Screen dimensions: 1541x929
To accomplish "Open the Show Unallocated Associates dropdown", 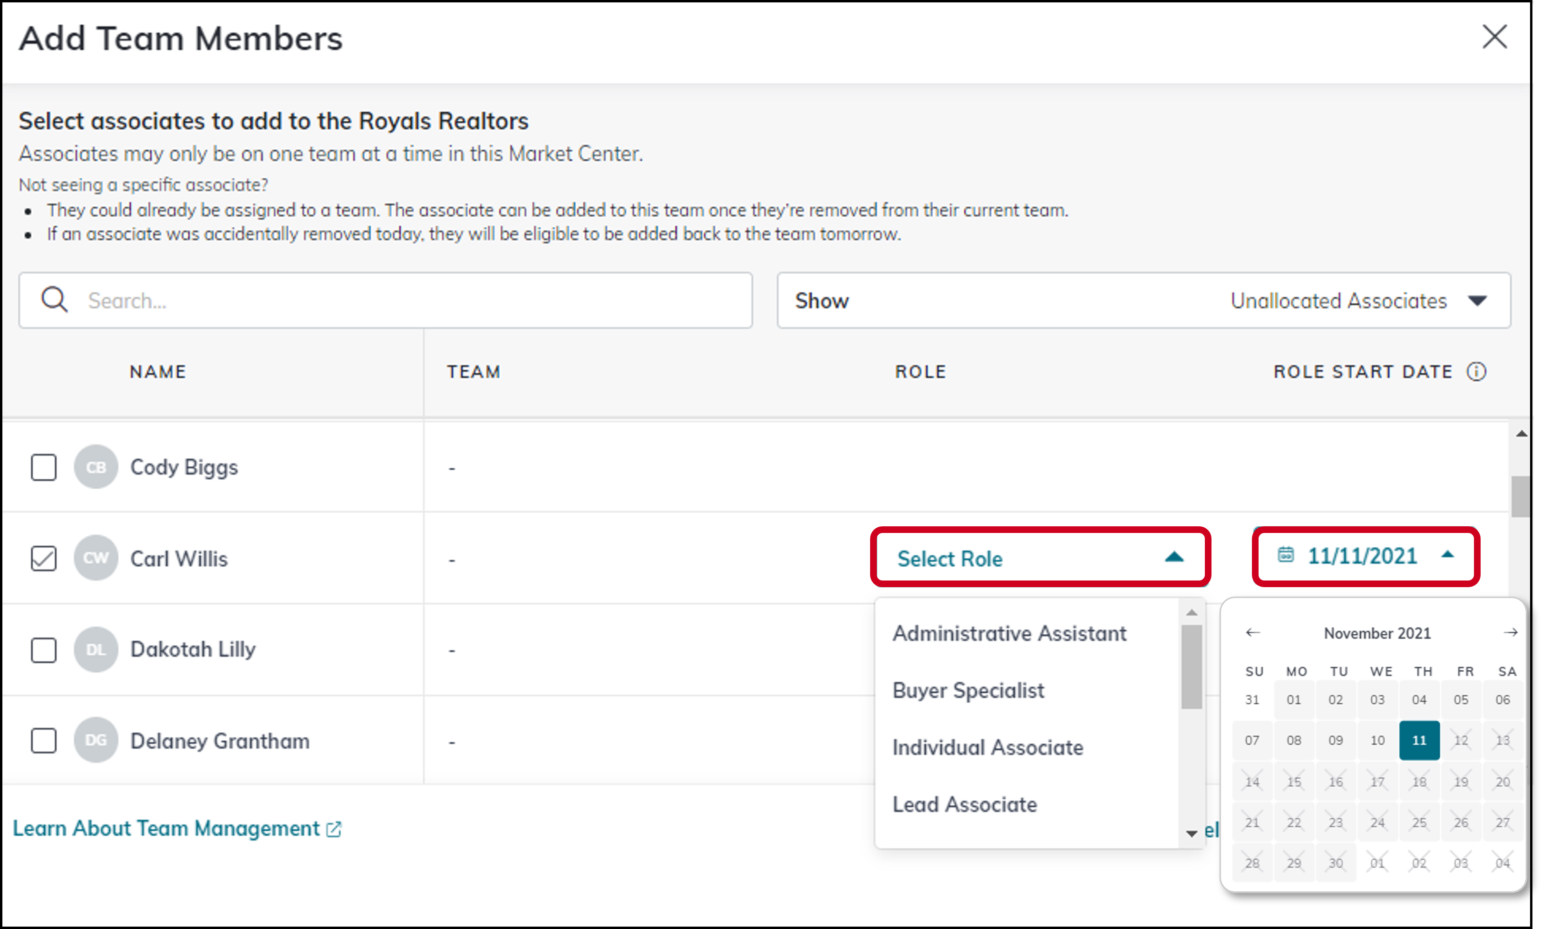I will 1144,300.
